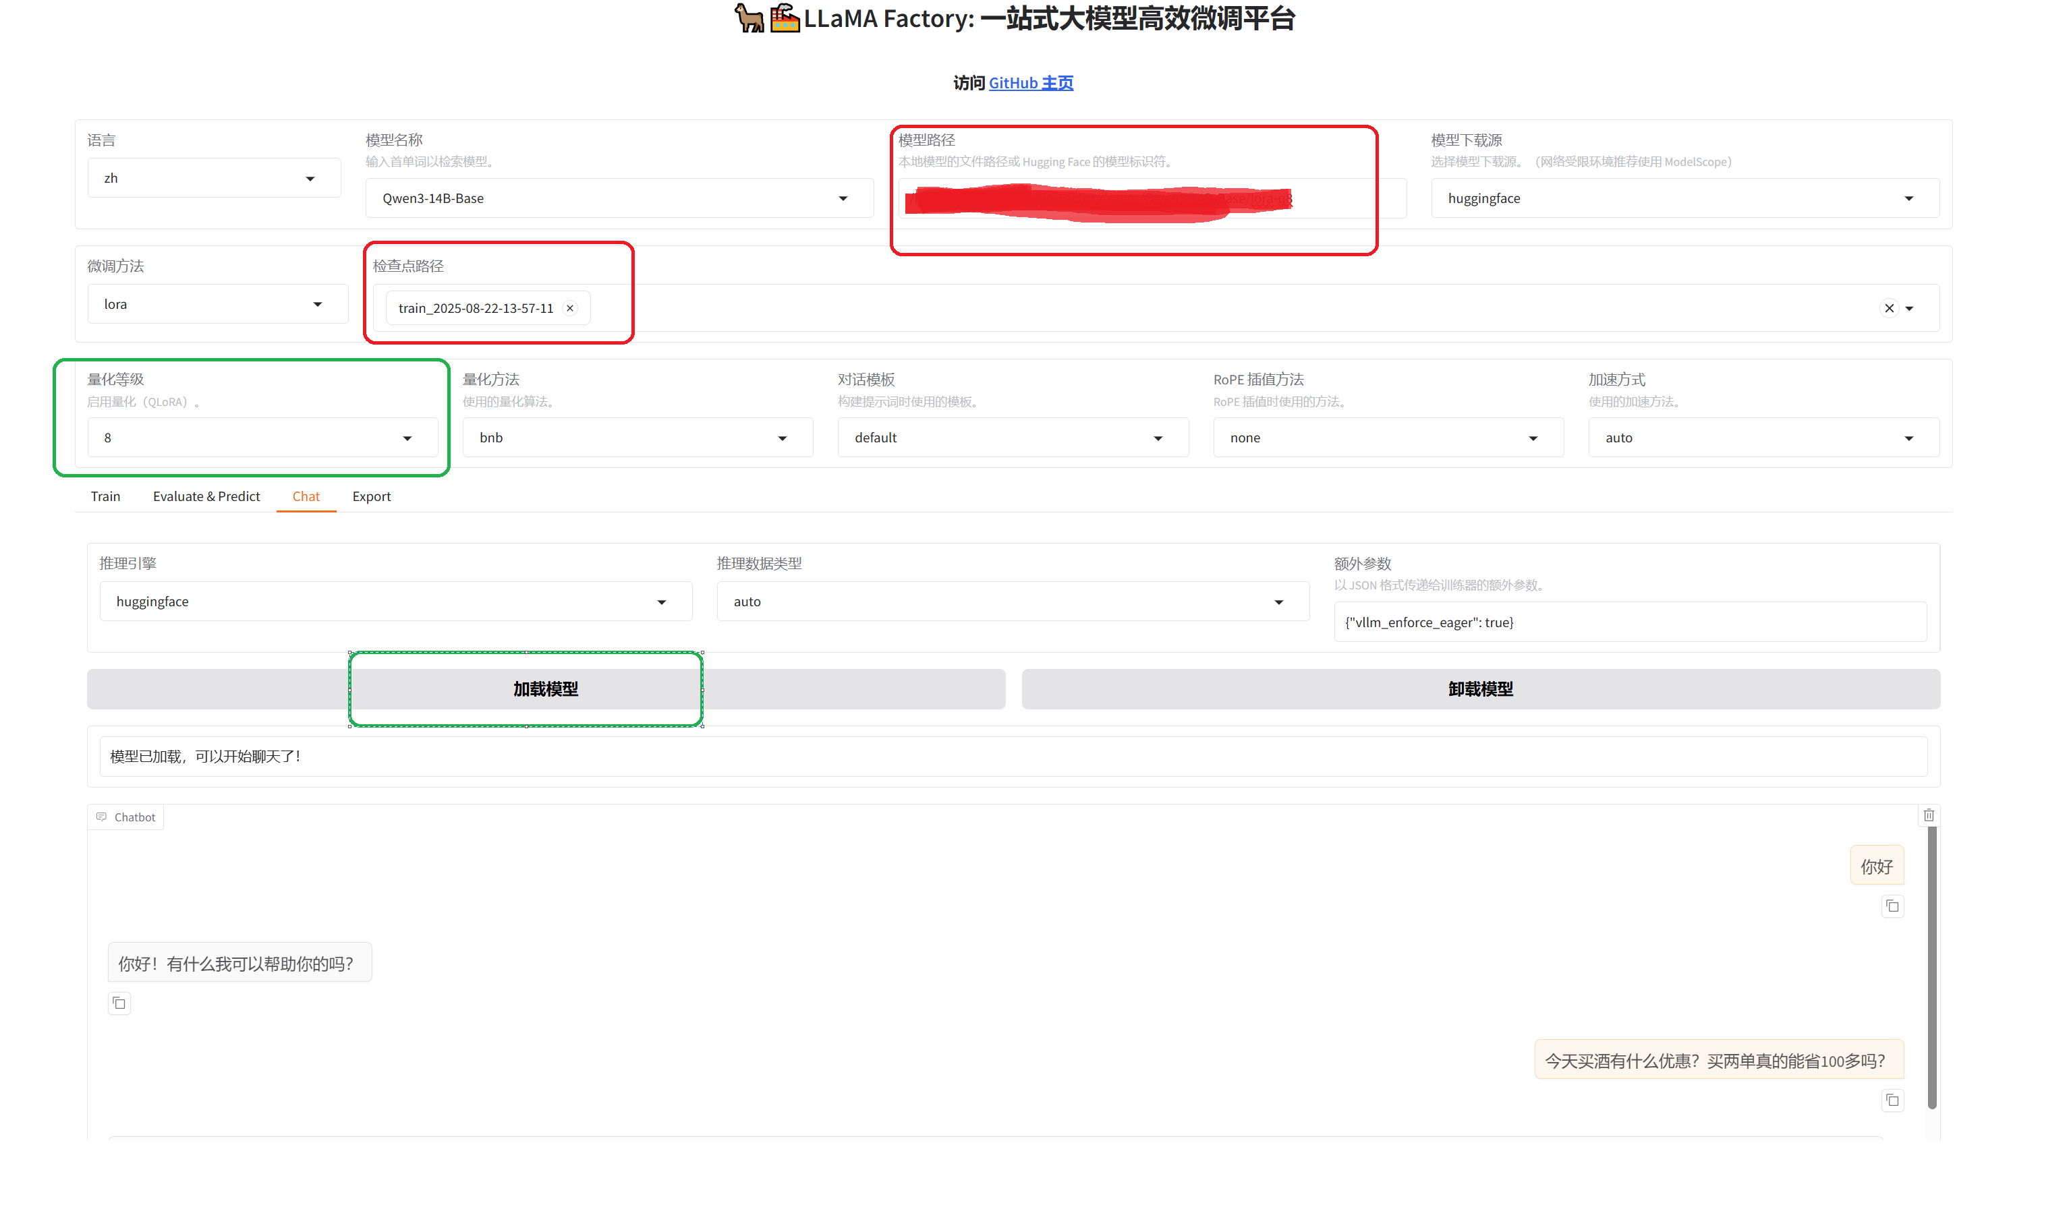The image size is (2069, 1205).
Task: Click the 卸载模型 unload model button
Action: [1480, 690]
